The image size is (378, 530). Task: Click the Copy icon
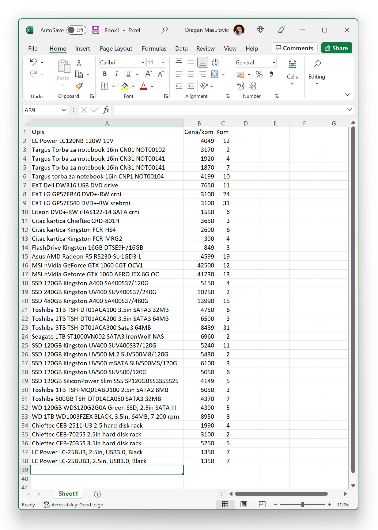(79, 74)
